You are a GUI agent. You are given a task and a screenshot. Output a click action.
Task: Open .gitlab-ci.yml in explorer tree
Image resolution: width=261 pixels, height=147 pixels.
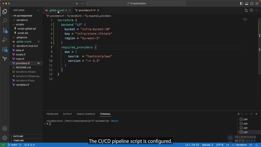click(x=24, y=42)
